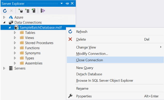The height and width of the screenshot is (100, 164).
Task: Select the Azure tree label
Action: (19, 17)
